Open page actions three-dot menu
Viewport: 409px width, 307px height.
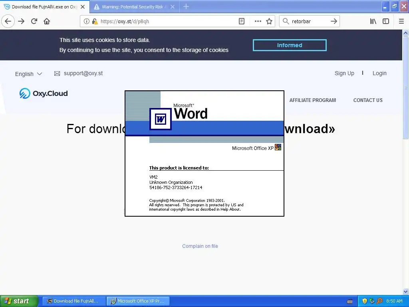point(258,22)
